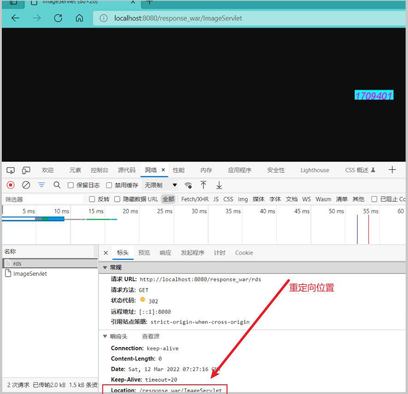Filter by CSS requests

tap(228, 199)
